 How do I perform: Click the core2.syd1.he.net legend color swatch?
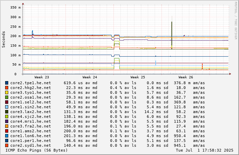coord(7,145)
